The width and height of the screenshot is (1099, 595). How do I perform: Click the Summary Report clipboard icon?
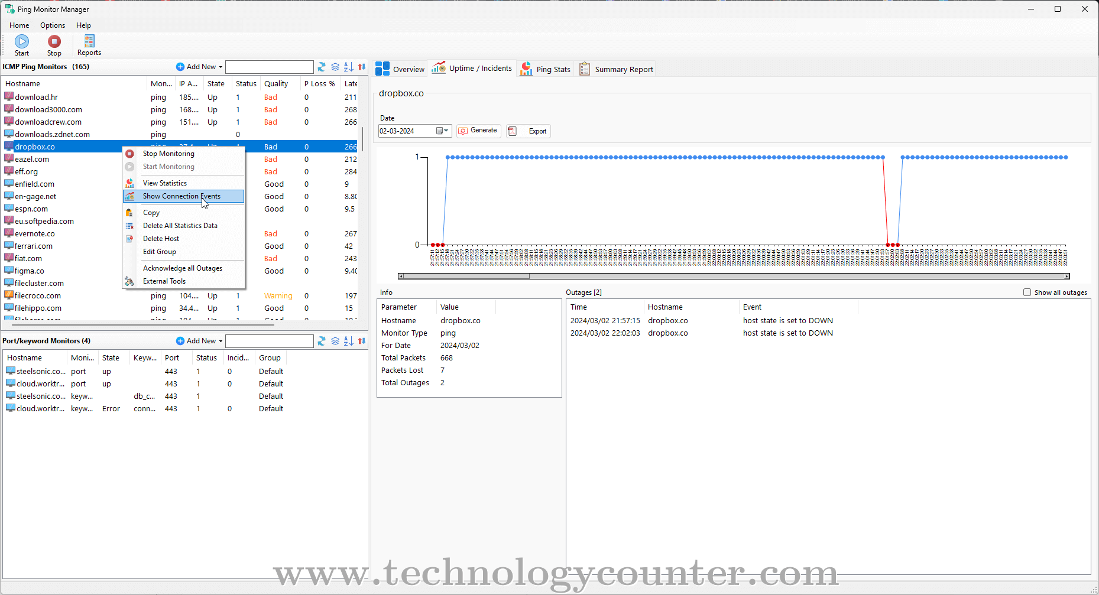point(585,69)
